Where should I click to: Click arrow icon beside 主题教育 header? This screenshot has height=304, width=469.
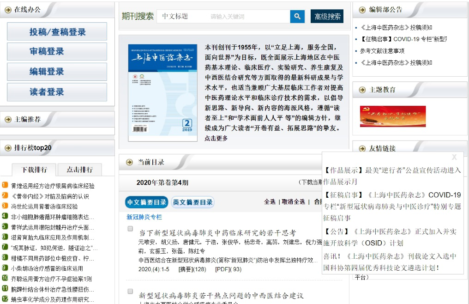tap(362, 90)
